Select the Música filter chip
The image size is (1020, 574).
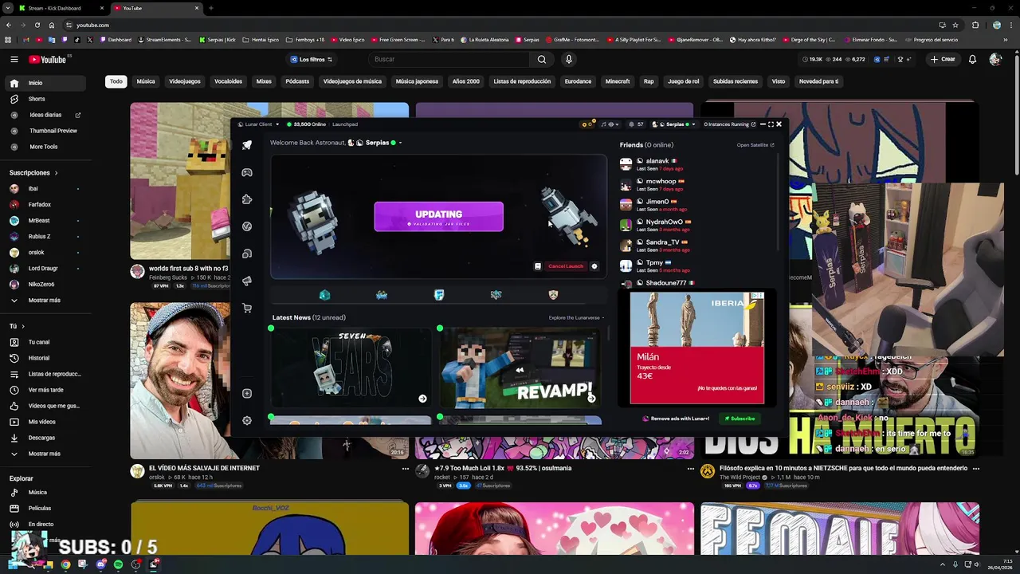tap(146, 81)
